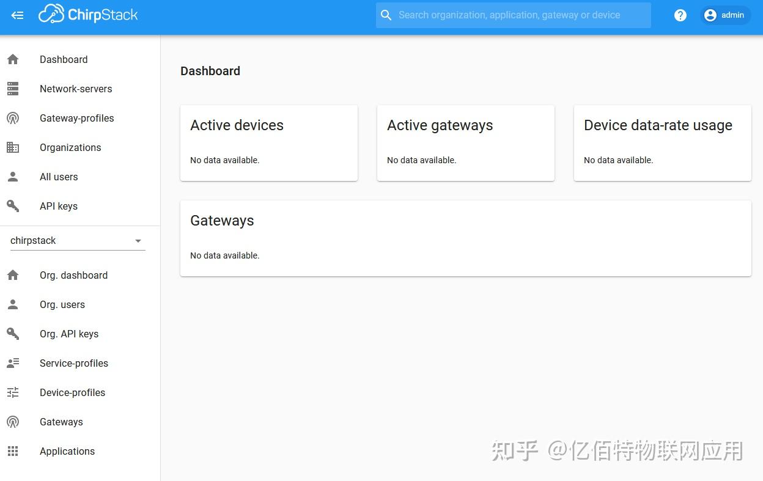Viewport: 763px width, 481px height.
Task: Collapse the sidebar using the left arrow icon
Action: (17, 15)
